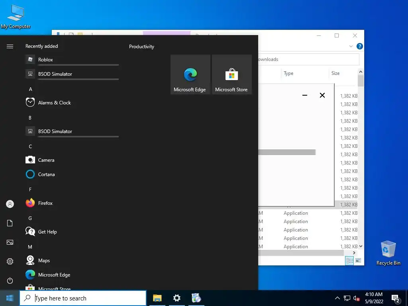Open Roblox from Recently added
This screenshot has width=408, height=306.
click(72, 60)
